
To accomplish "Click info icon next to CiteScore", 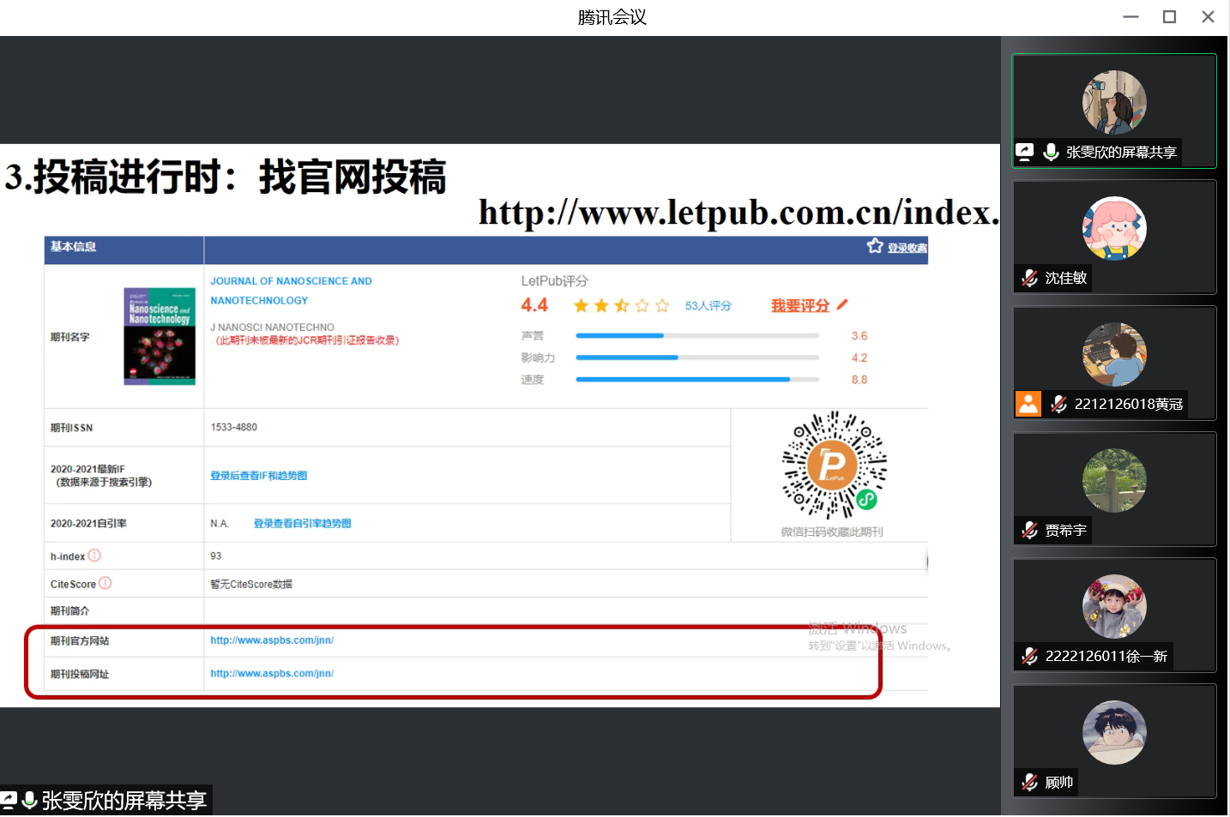I will 105,584.
